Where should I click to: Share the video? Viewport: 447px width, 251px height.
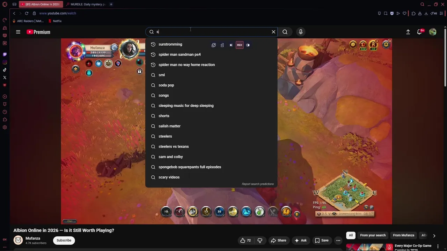tap(278, 240)
